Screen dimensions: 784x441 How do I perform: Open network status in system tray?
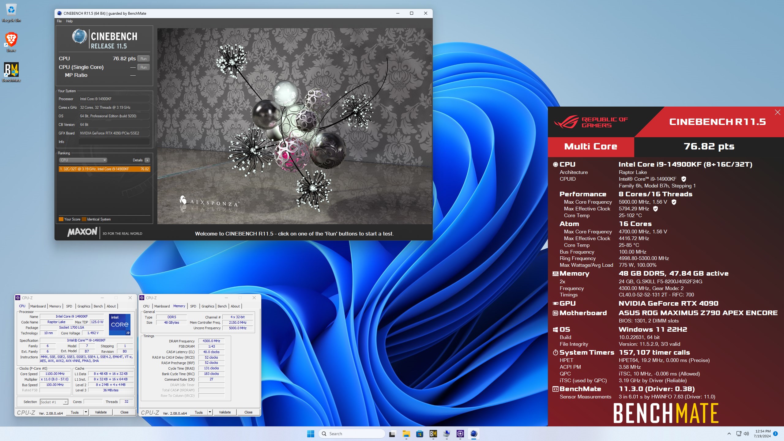739,434
